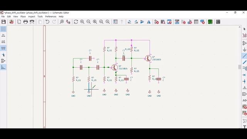Open the symbol fields table
Screen dimensions: 247x139
click(x=196, y=22)
